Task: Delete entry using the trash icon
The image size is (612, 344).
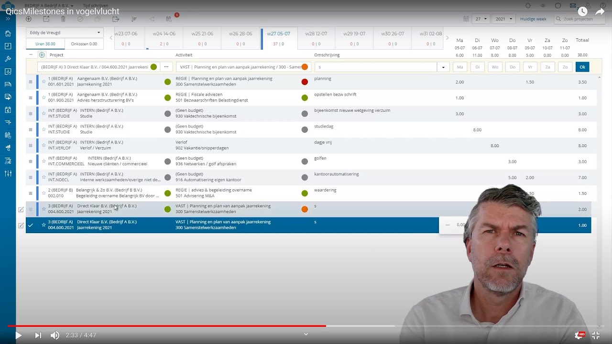Action: pyautogui.click(x=63, y=19)
